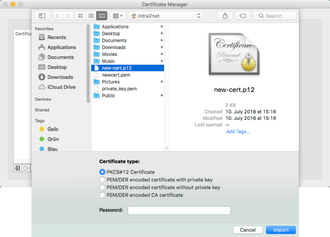Go back with the left chevron
Image resolution: width=330 pixels, height=237 pixels.
(57, 16)
